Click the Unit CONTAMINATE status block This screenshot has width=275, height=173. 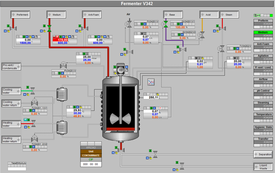point(91,153)
